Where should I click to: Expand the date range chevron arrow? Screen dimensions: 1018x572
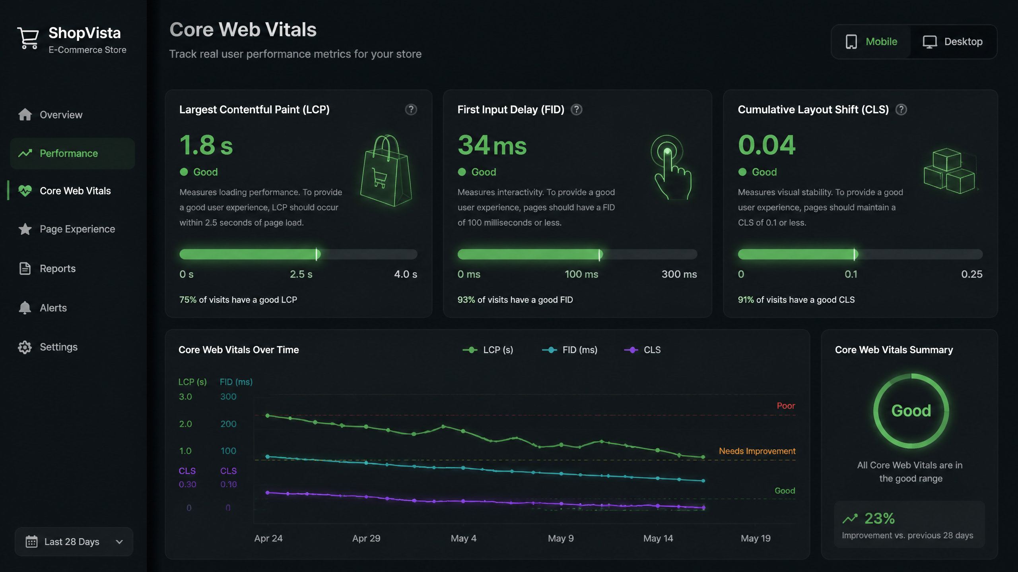(119, 542)
